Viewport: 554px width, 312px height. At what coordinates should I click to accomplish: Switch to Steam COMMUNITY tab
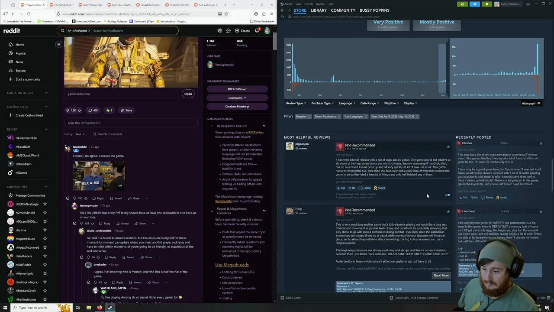(x=343, y=10)
